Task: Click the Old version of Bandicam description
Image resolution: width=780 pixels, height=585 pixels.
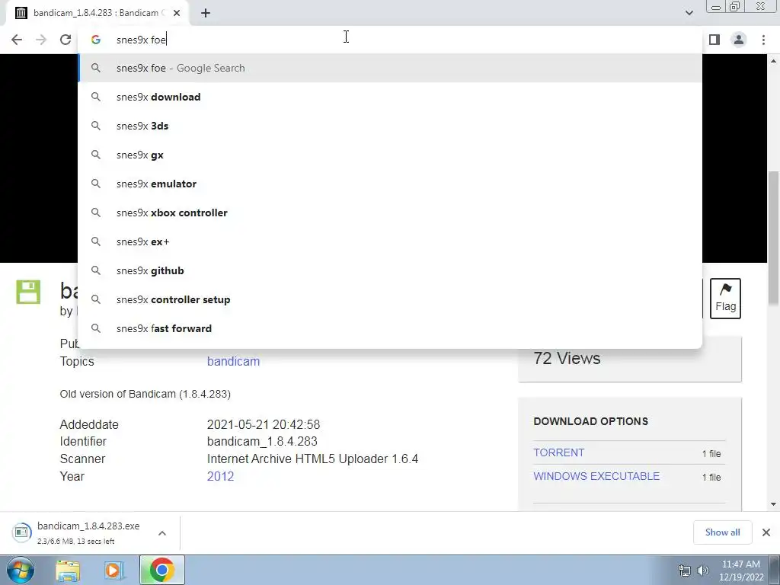Action: (145, 394)
